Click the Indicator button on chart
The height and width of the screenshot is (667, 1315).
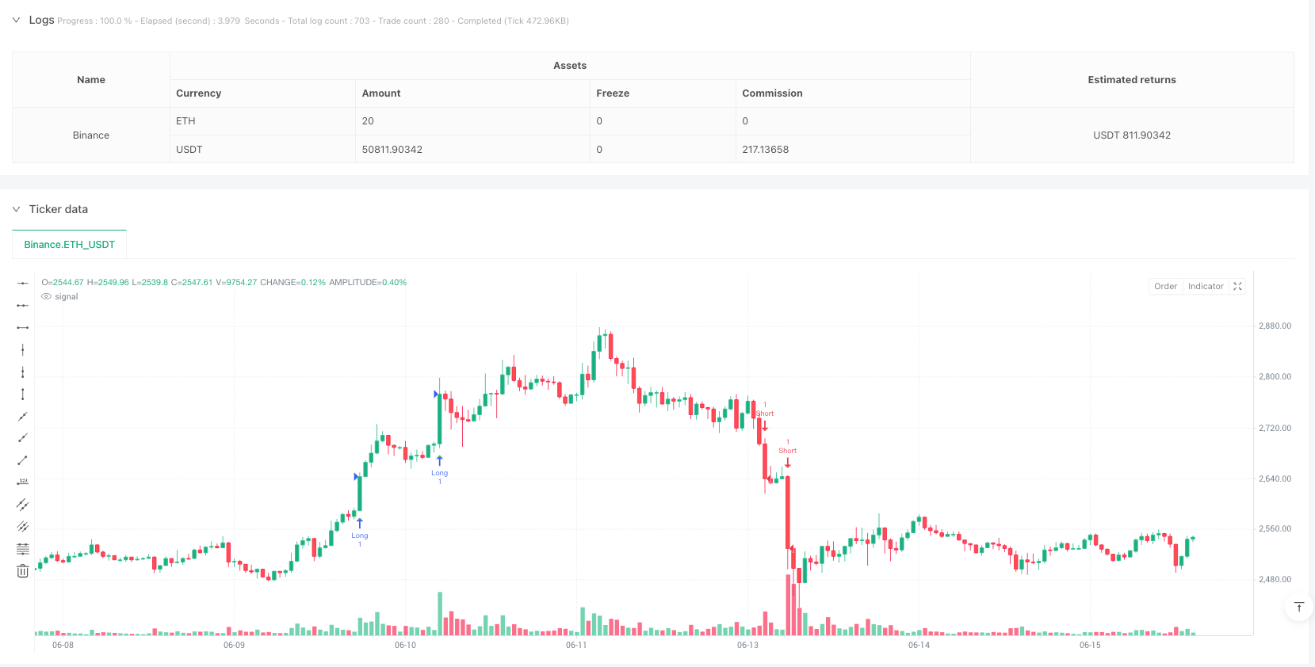point(1206,286)
